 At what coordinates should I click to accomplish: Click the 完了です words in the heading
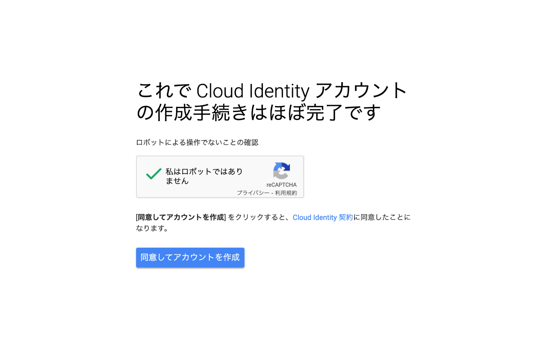[x=343, y=113]
